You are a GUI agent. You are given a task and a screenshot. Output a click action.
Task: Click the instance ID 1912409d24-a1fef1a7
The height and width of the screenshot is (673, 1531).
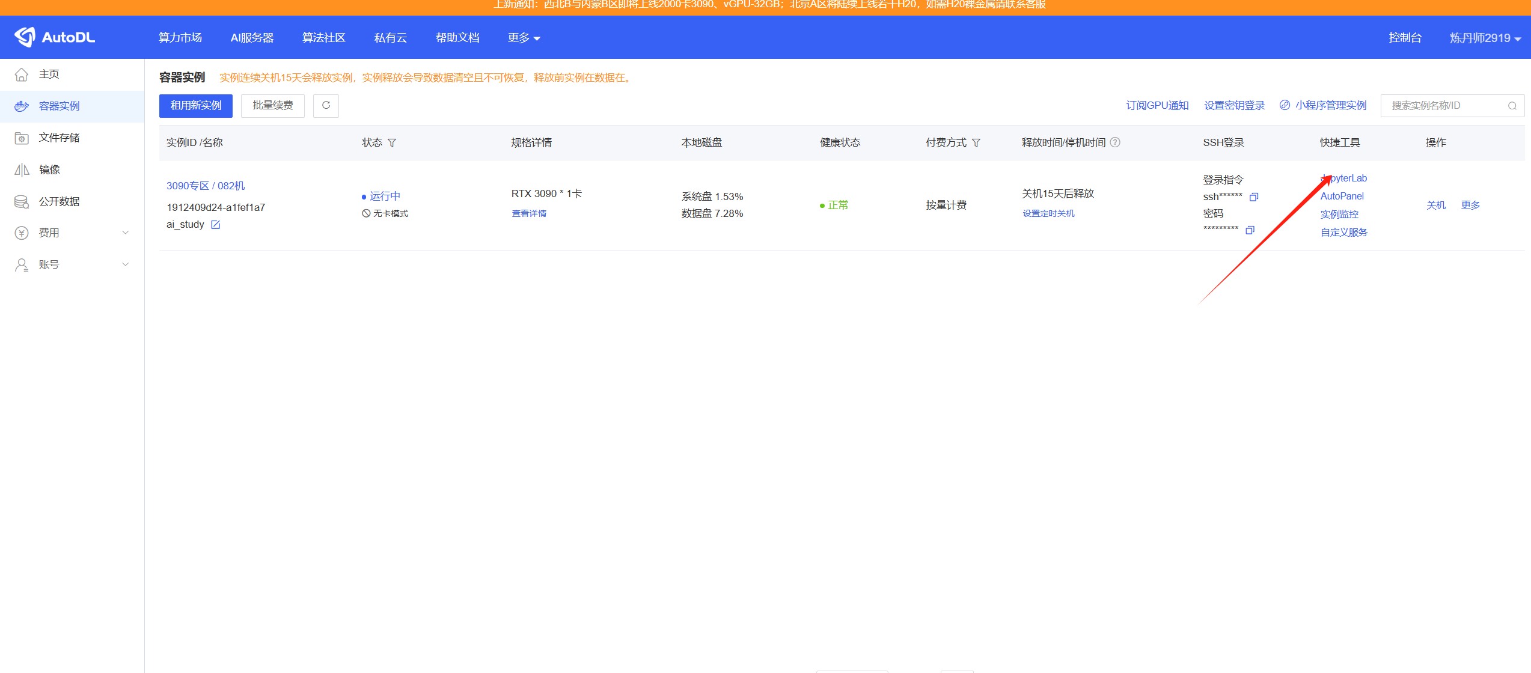216,208
